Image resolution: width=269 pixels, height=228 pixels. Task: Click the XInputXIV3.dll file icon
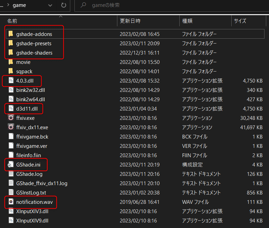[11, 211]
